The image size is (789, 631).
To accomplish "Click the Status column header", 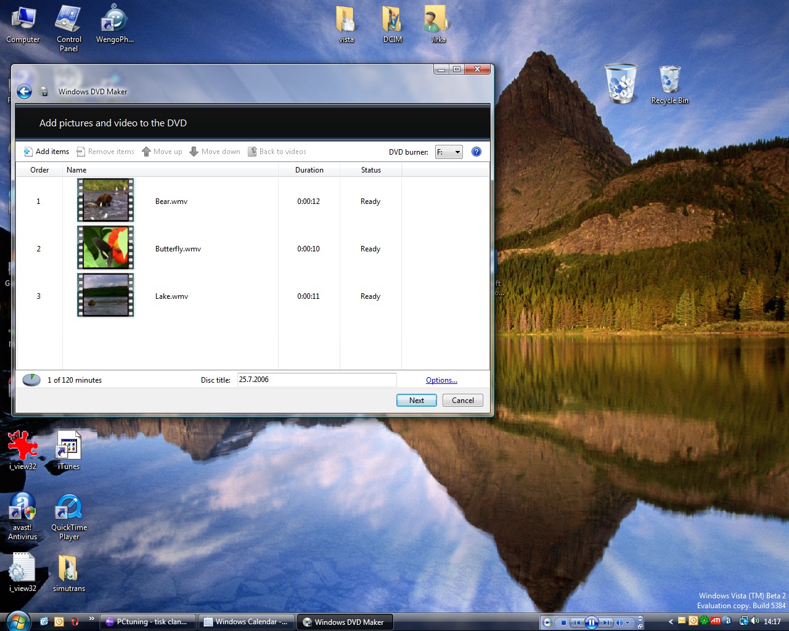I will pyautogui.click(x=370, y=170).
